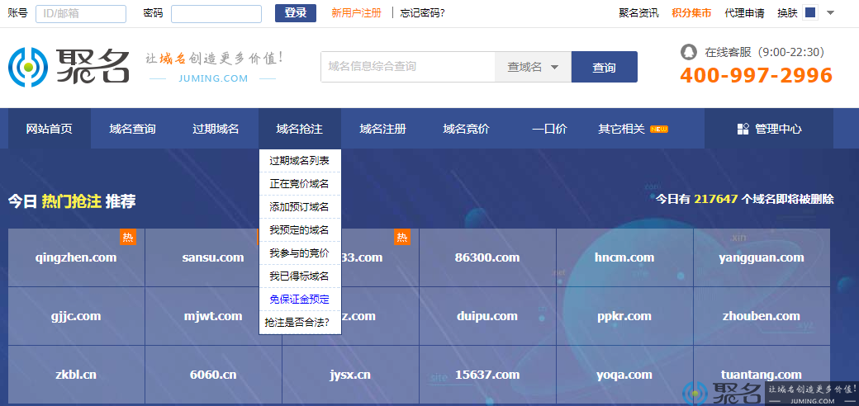Click the hncm.com domain cell
The image size is (859, 406).
(624, 257)
